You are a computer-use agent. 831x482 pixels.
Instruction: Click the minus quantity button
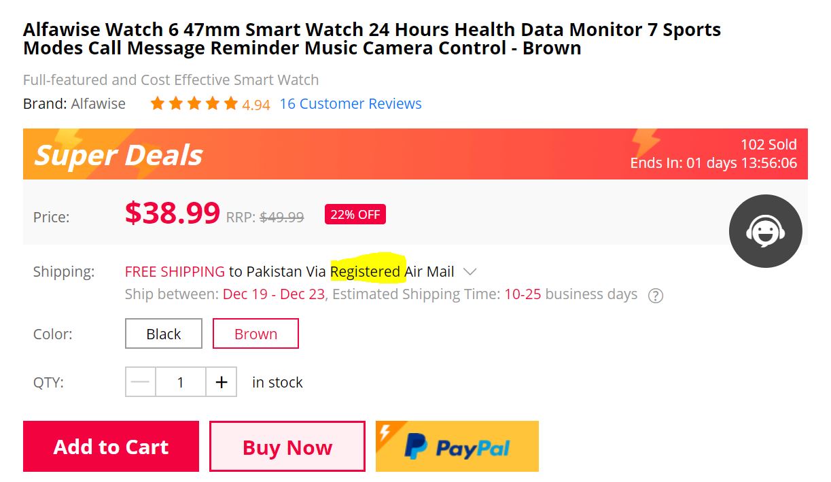pos(141,382)
